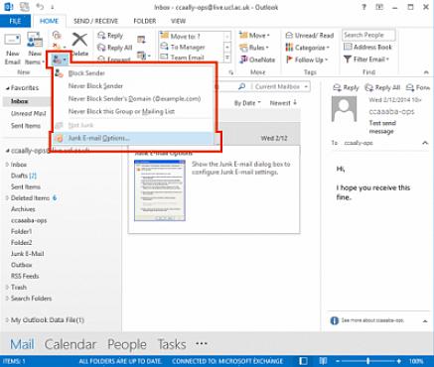The width and height of the screenshot is (434, 367).
Task: Open the Filter Email dropdown
Action: pyautogui.click(x=366, y=60)
